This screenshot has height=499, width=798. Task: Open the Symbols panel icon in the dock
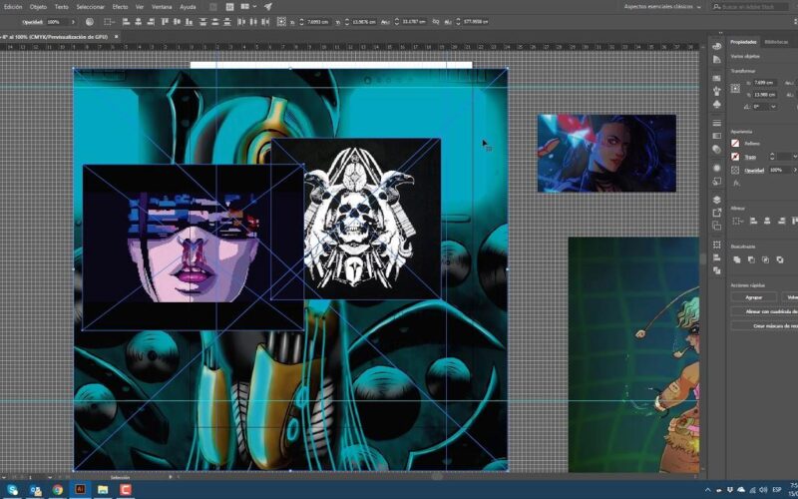(717, 104)
